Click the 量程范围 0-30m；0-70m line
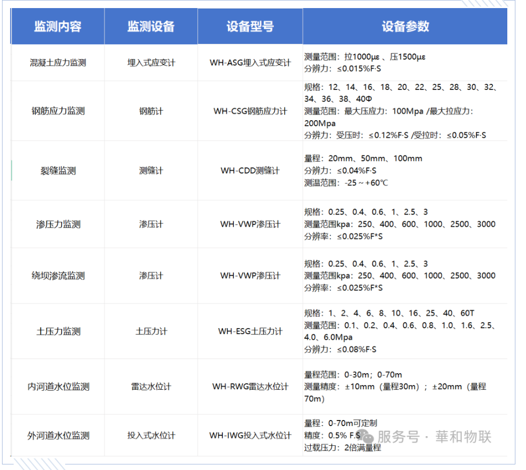This screenshot has width=526, height=470. click(353, 375)
